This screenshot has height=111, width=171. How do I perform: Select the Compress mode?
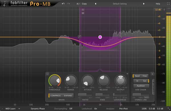[56, 96]
